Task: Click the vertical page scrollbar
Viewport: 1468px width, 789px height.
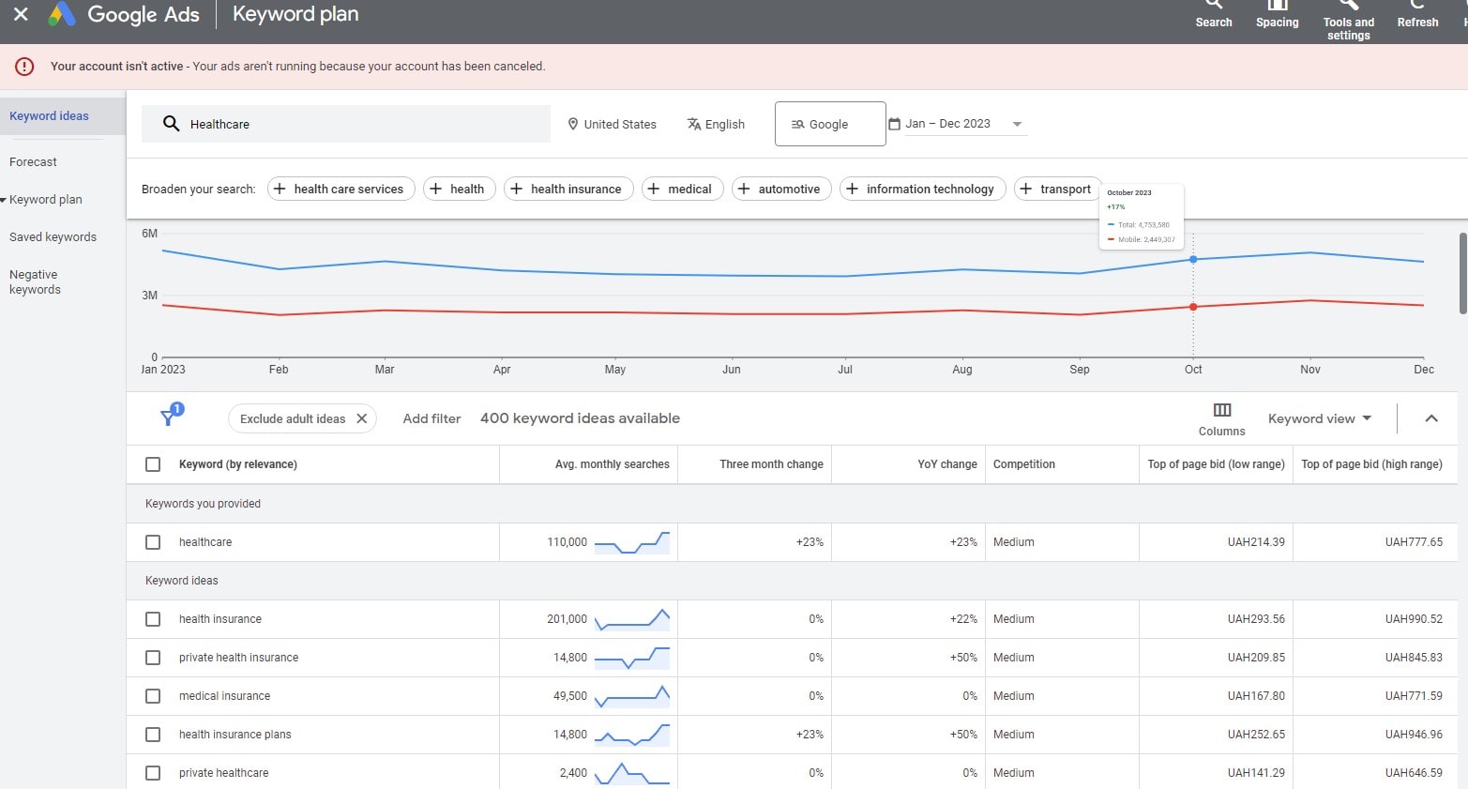Action: (1462, 273)
